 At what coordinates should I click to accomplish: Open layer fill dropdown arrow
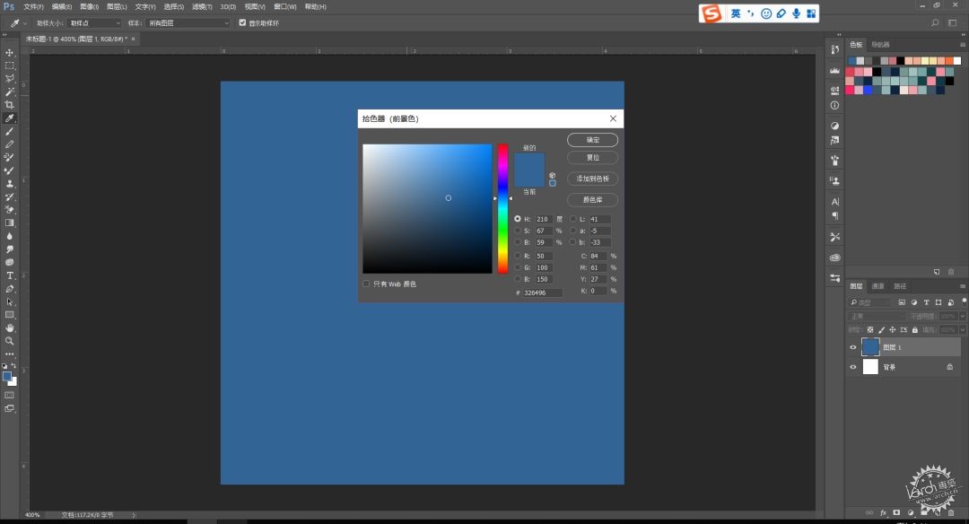point(962,330)
